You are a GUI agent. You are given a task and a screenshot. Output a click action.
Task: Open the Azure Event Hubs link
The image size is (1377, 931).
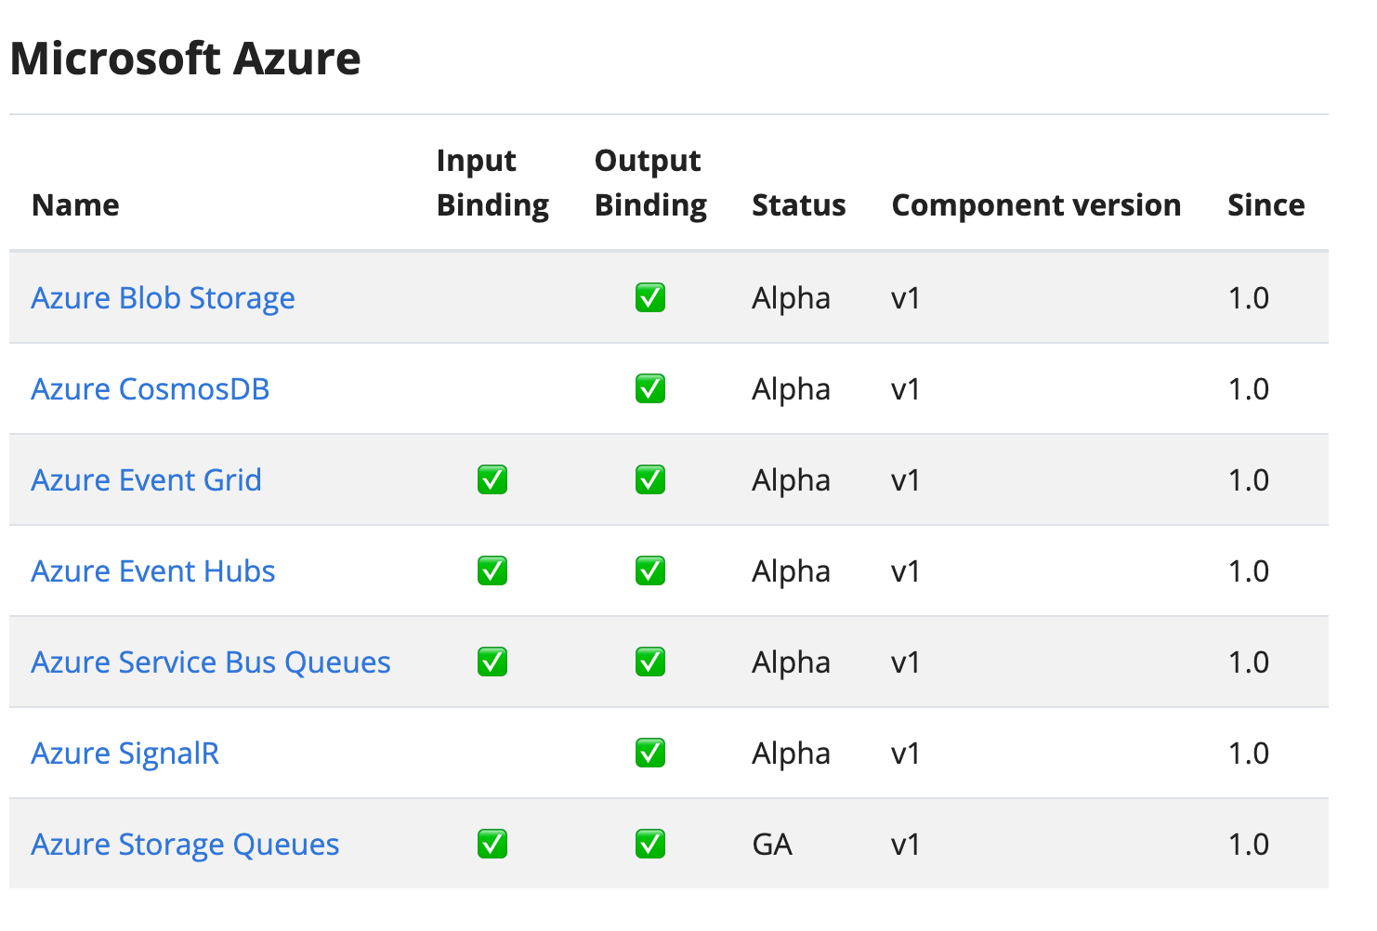pos(152,571)
